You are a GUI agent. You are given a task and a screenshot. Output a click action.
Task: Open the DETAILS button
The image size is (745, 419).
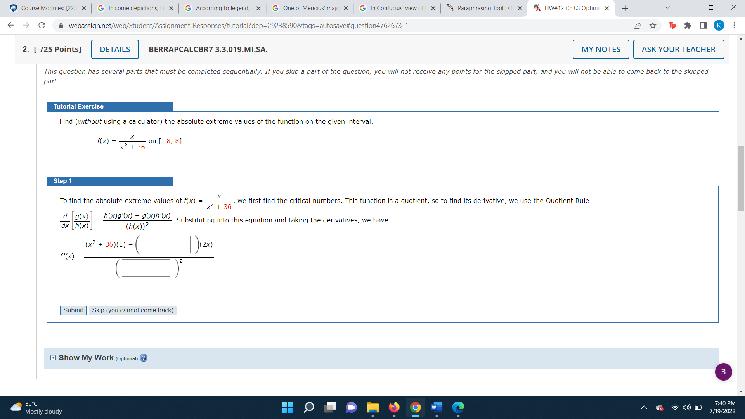115,49
